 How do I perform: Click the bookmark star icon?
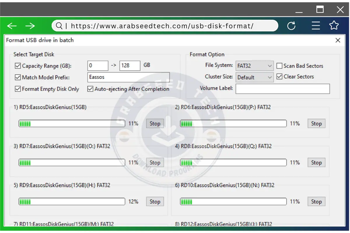pos(334,26)
